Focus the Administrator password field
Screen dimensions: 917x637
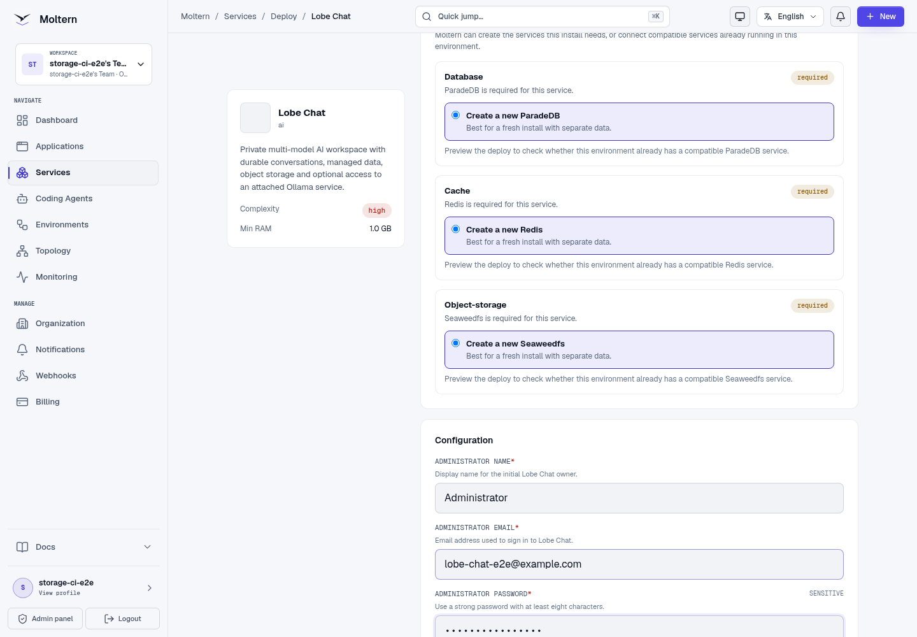(x=639, y=627)
